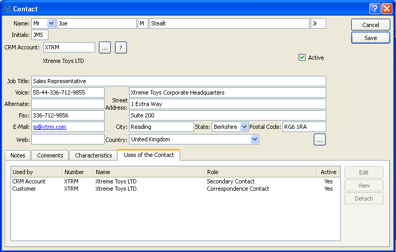Toggle the Active checkbox

tap(302, 58)
